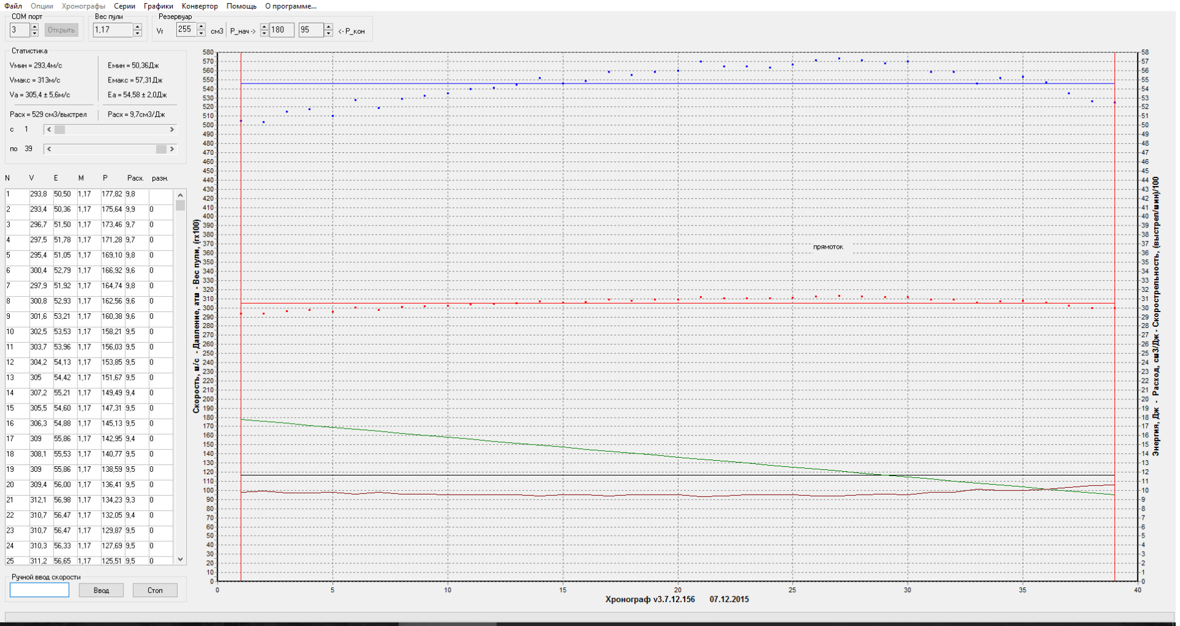This screenshot has height=626, width=1180.
Task: Increase COM порт number with up arrow
Action: click(34, 26)
